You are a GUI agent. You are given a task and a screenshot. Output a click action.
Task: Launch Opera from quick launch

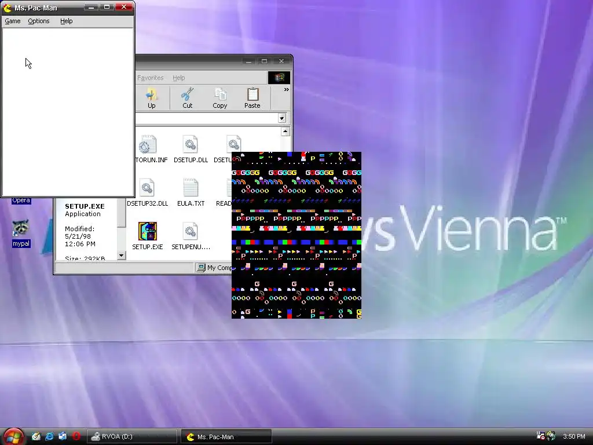click(x=76, y=436)
